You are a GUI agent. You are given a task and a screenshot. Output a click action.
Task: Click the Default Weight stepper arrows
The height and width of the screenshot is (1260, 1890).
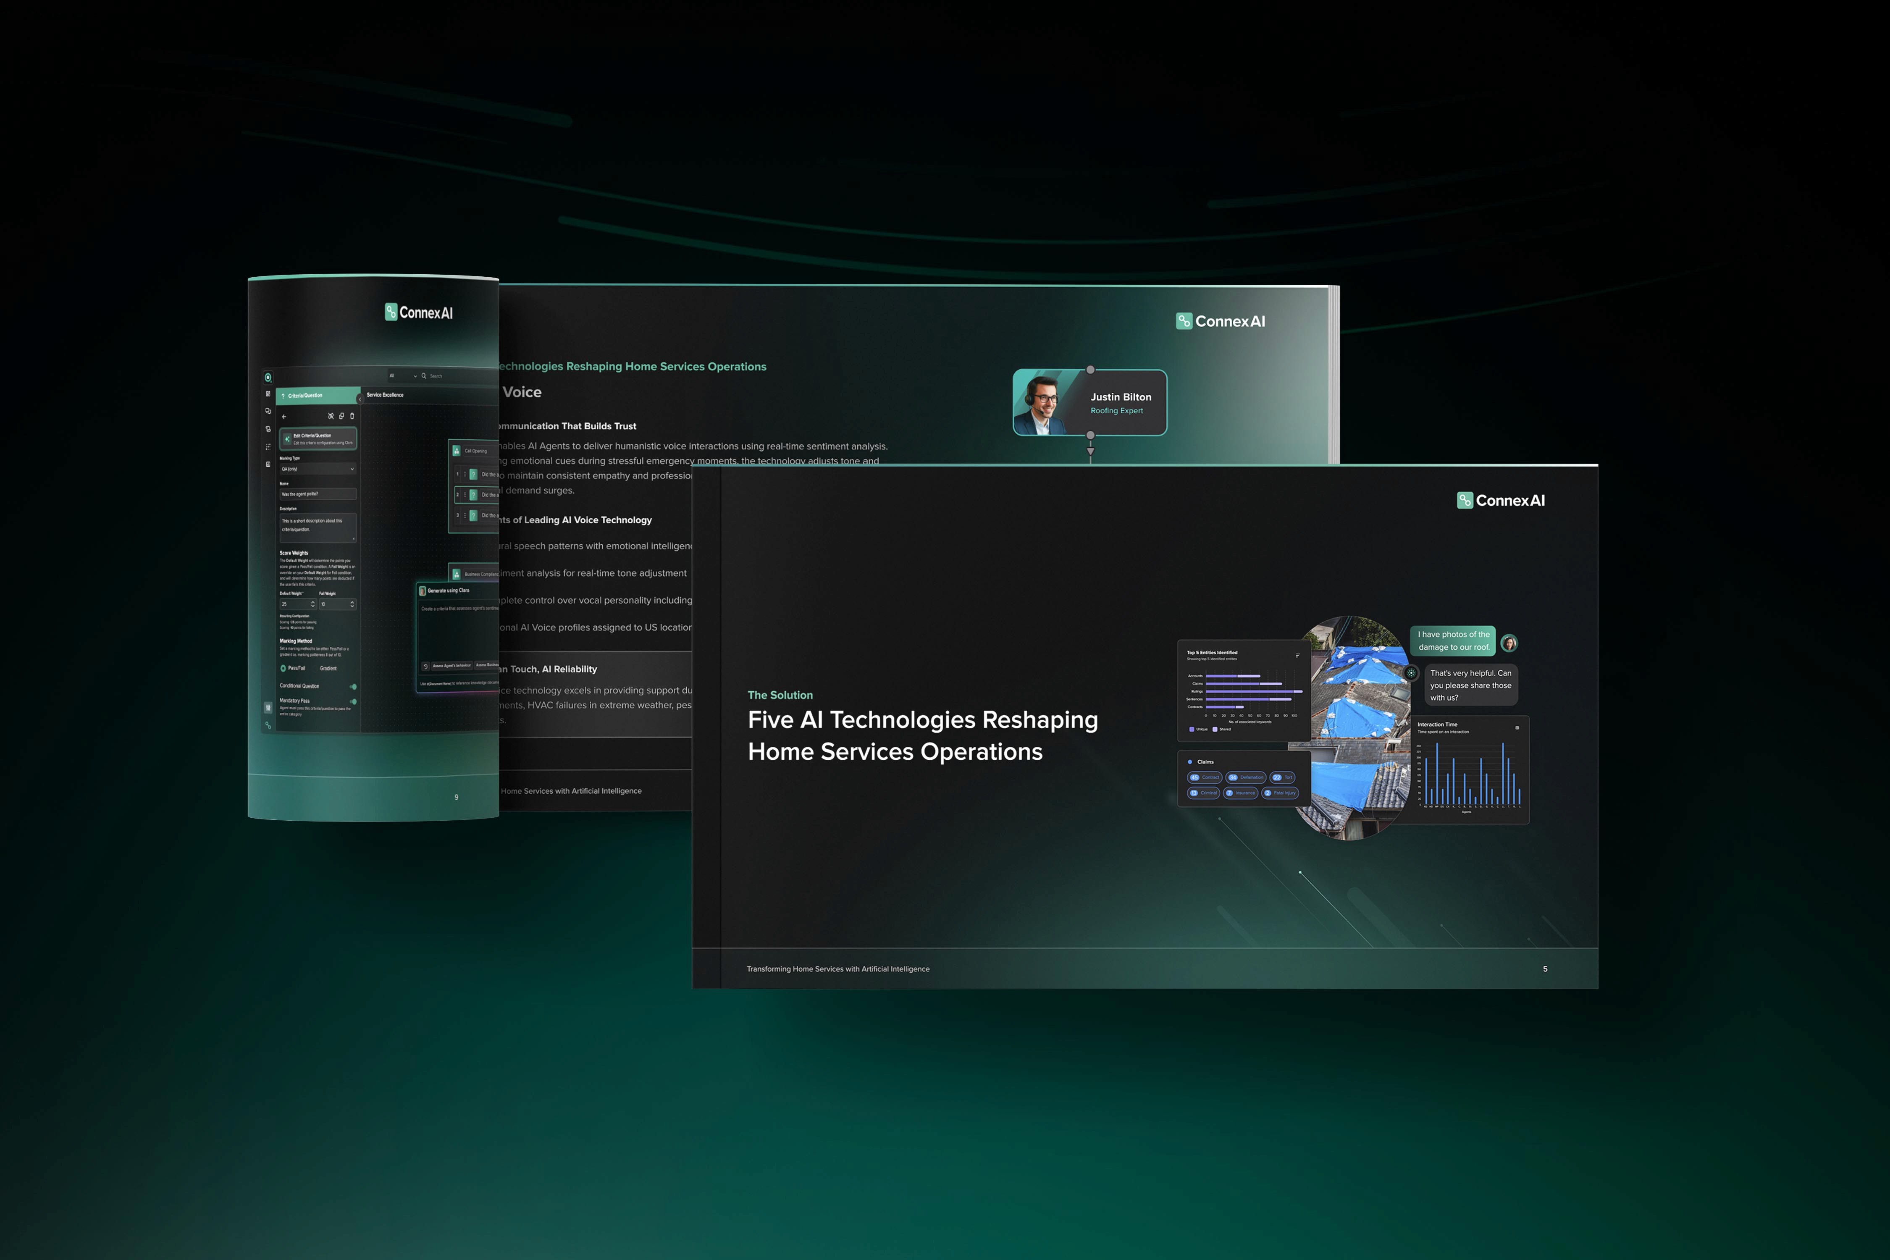[x=312, y=604]
